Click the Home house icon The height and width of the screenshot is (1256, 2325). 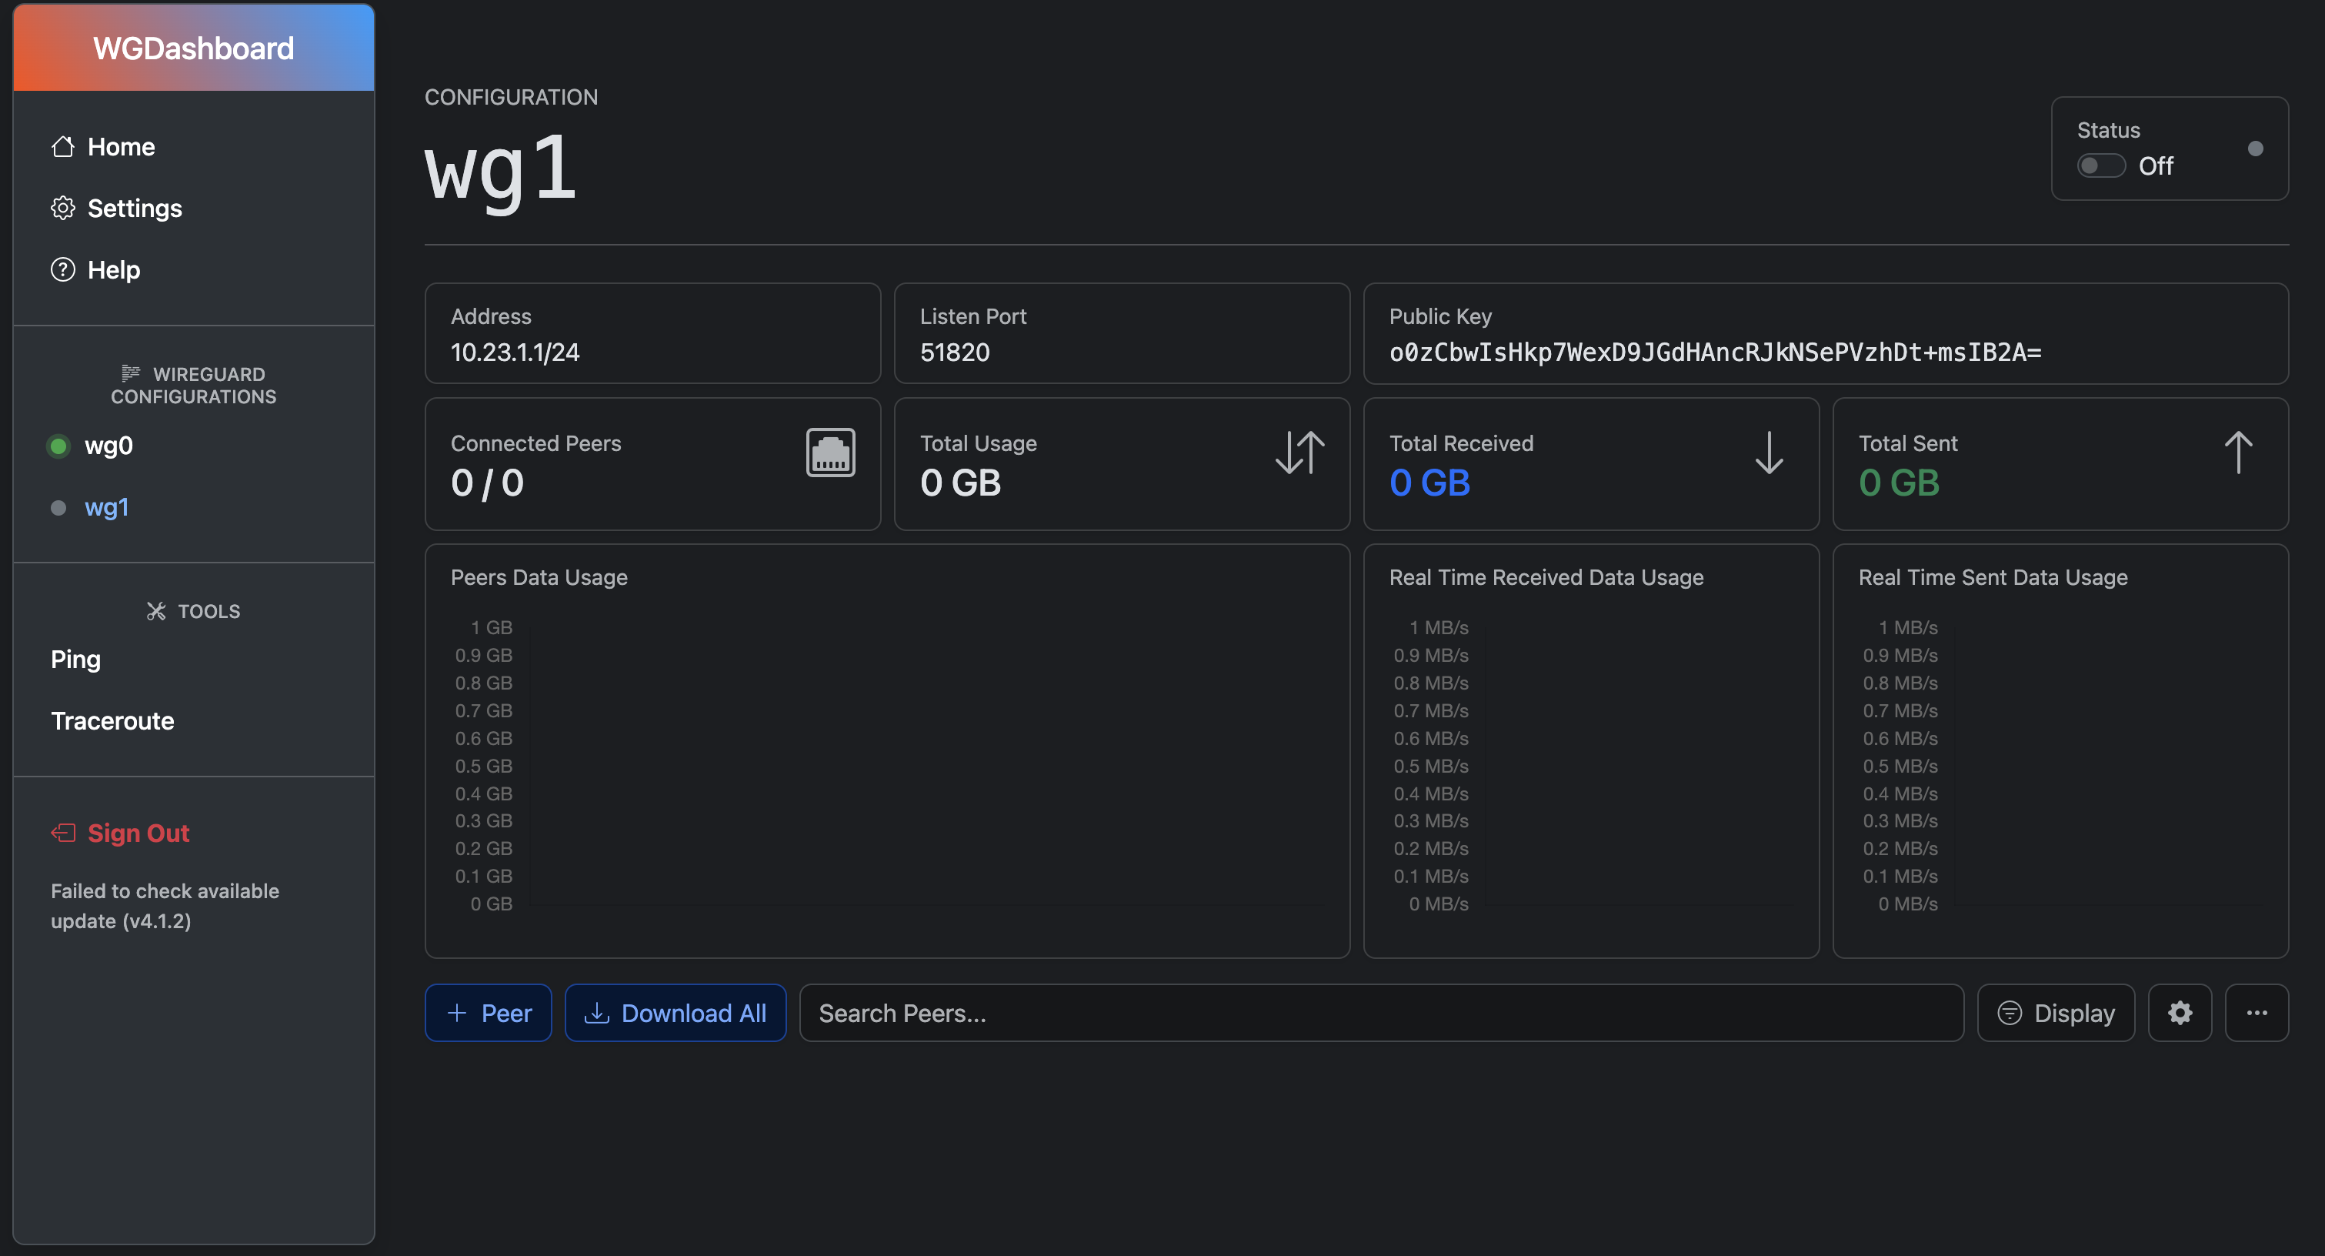coord(62,146)
